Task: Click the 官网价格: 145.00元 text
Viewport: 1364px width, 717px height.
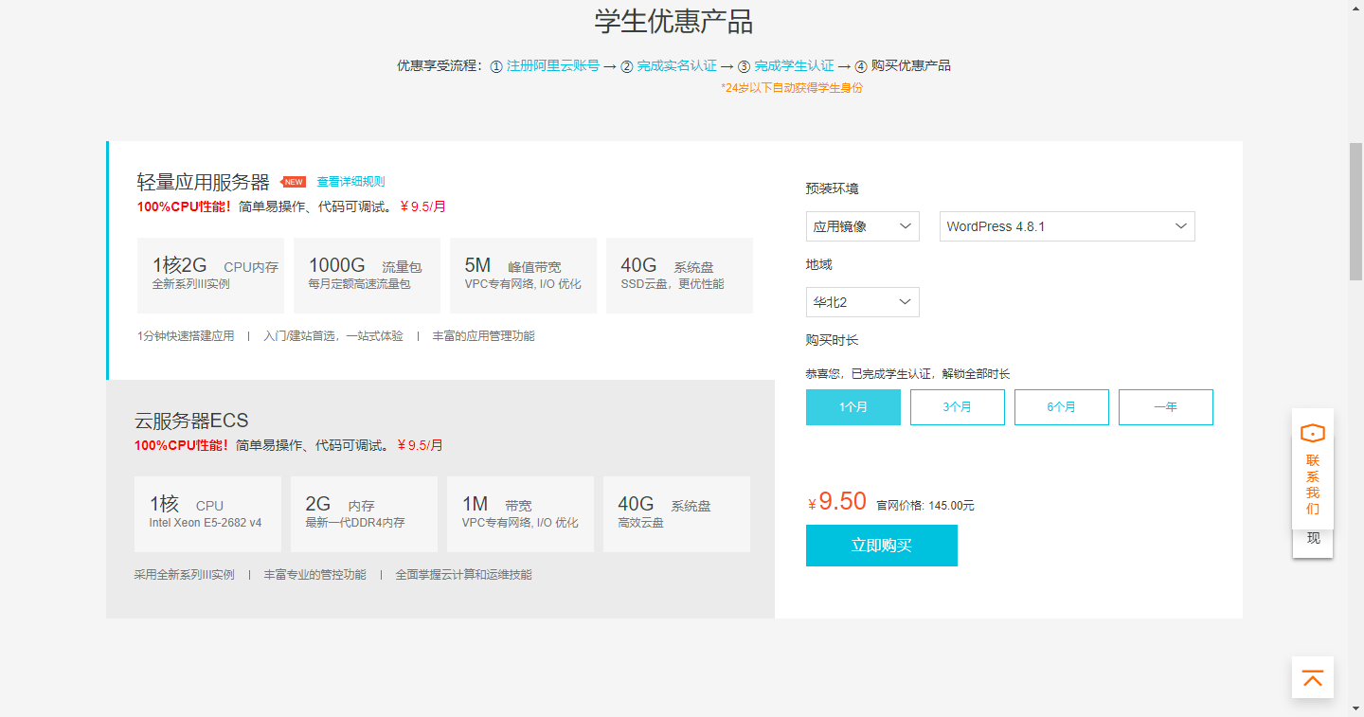Action: click(x=925, y=506)
